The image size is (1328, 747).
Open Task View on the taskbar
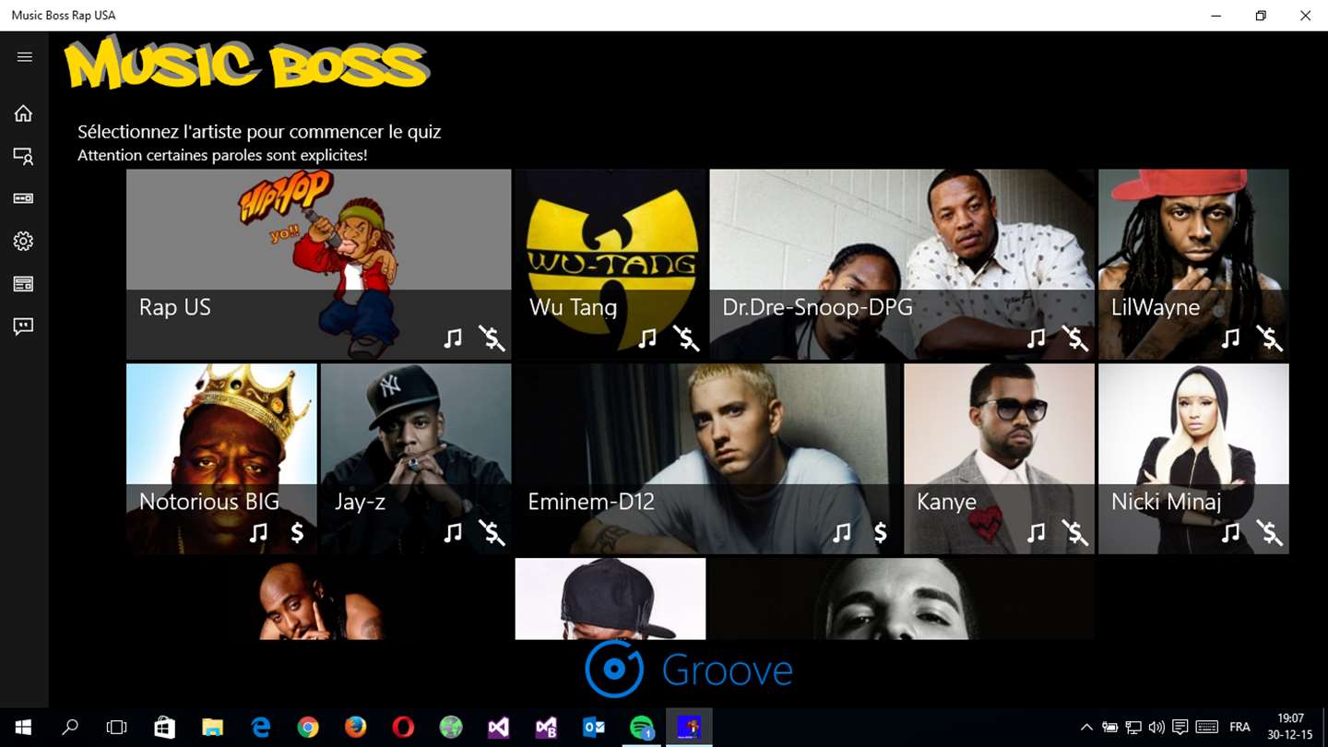116,728
